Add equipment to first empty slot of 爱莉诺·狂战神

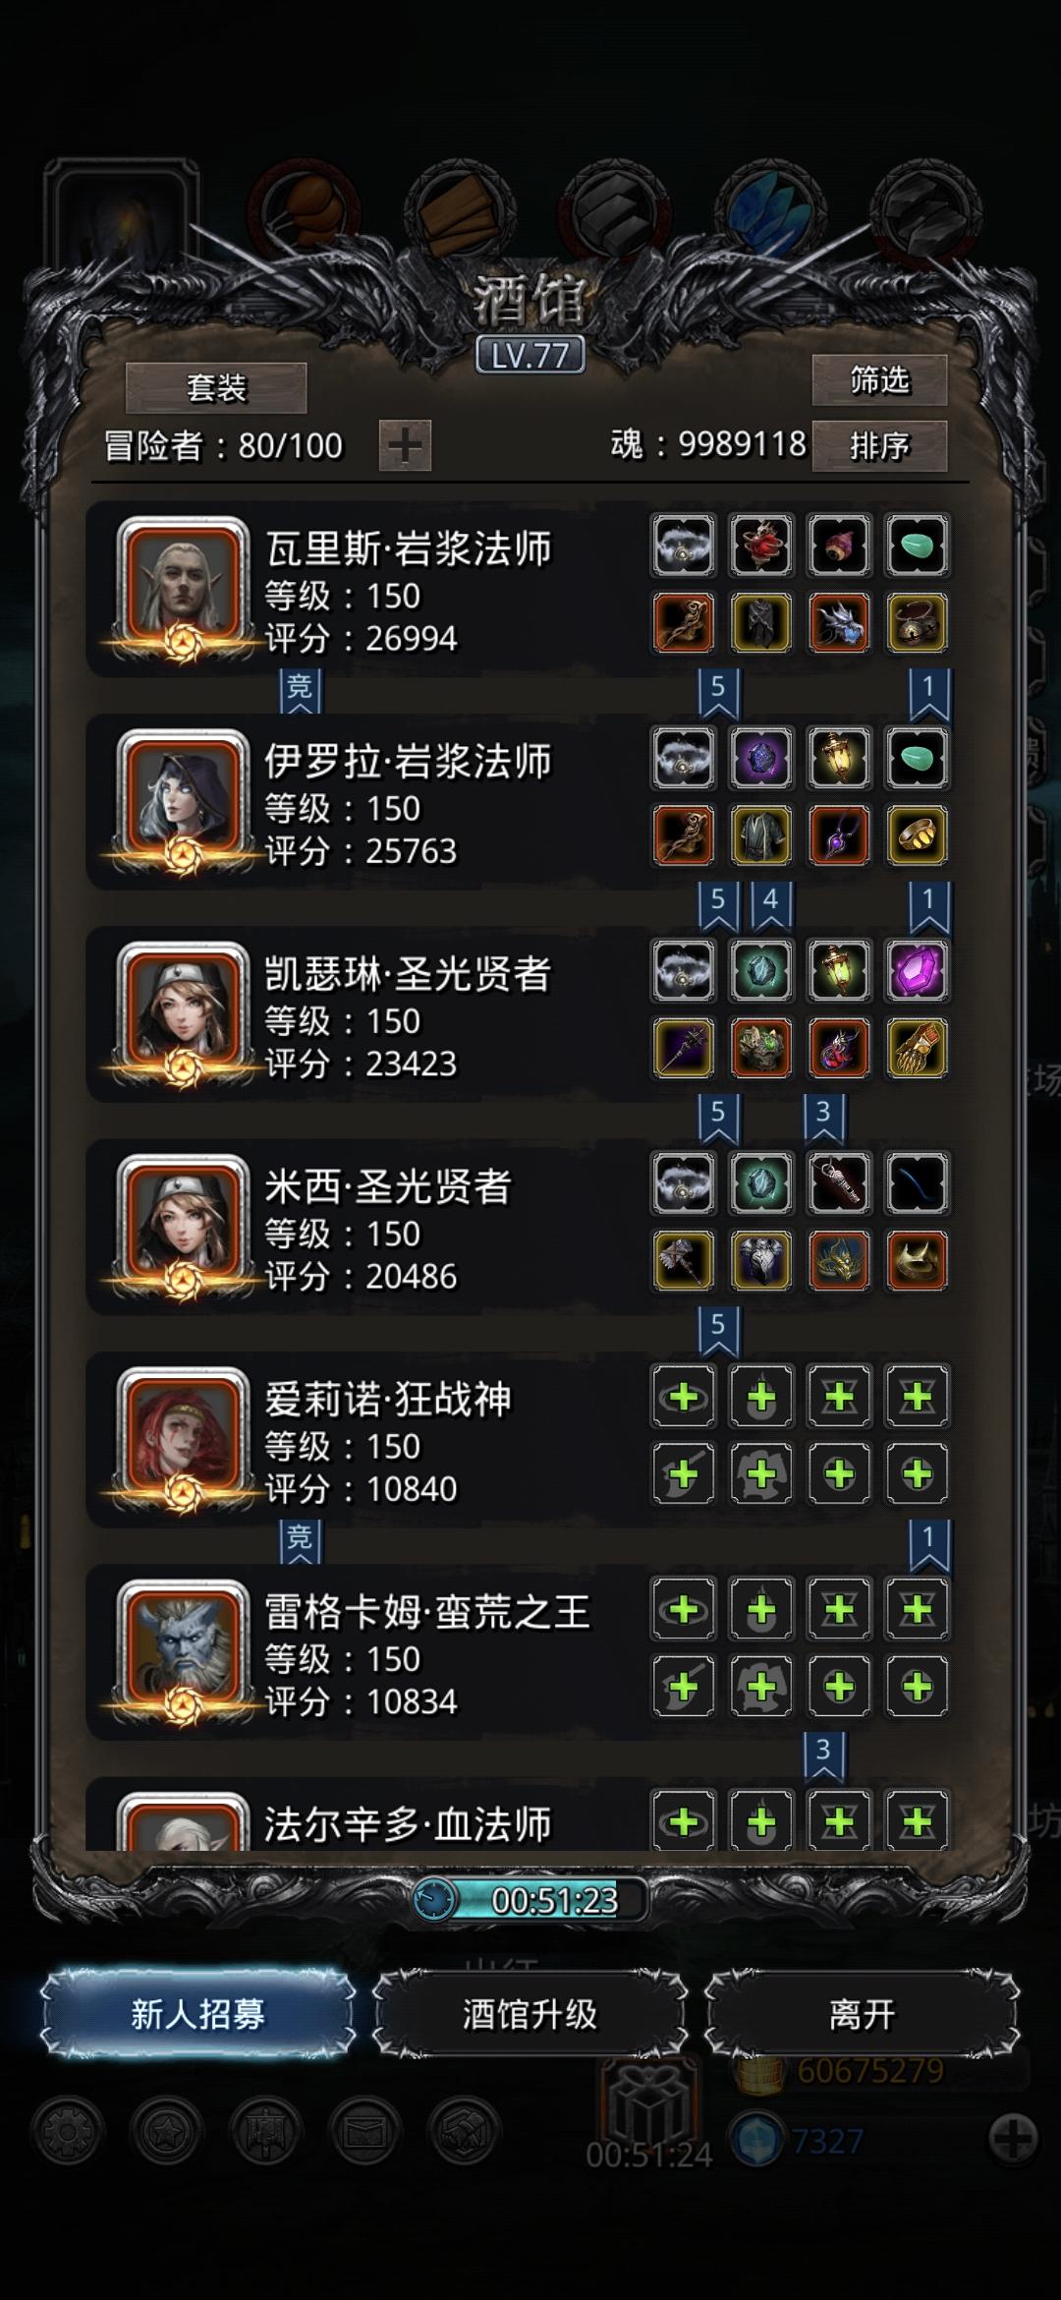tap(684, 1397)
